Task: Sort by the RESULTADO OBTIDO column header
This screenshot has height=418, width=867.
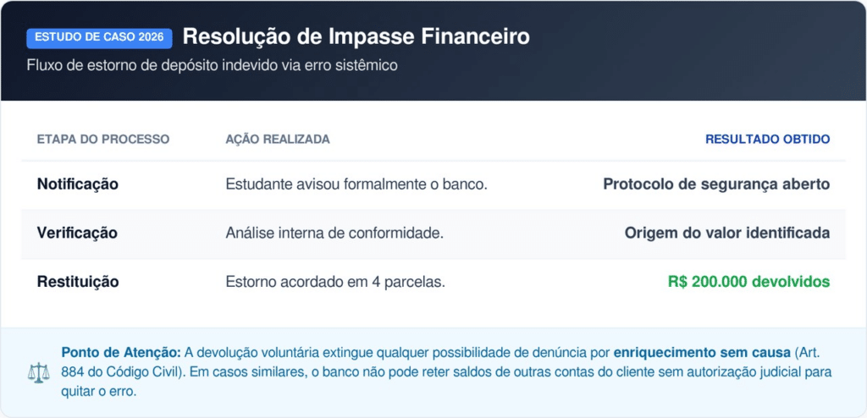Action: click(x=767, y=139)
